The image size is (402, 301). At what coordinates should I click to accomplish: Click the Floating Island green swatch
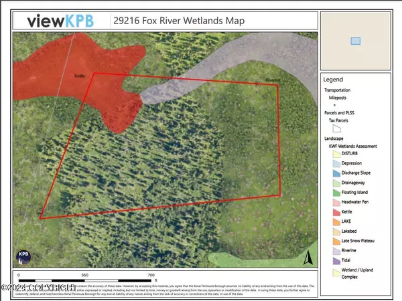(x=335, y=192)
